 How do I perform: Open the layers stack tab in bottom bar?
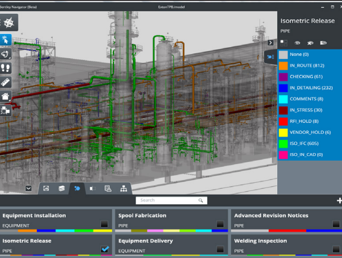(61, 188)
